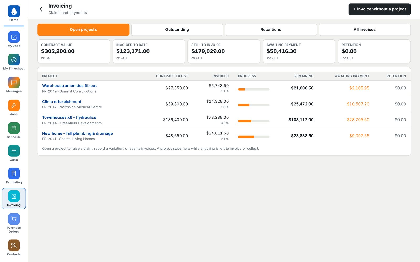Click the Invoiced To Date $123,171.00 card

tap(149, 51)
